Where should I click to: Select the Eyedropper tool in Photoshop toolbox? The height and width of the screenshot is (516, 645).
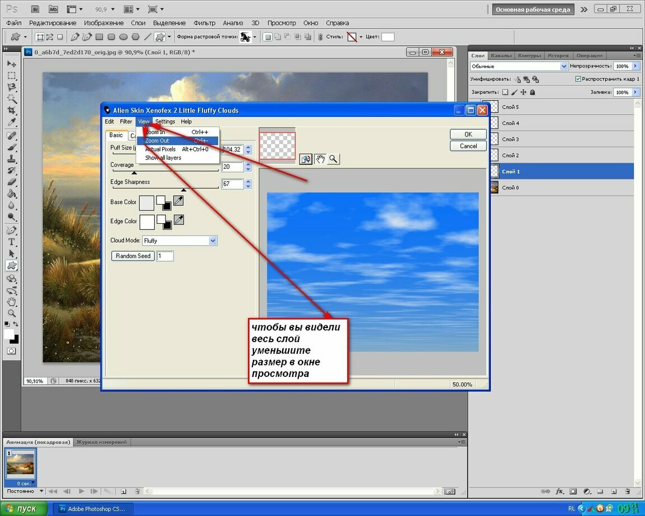click(x=12, y=122)
